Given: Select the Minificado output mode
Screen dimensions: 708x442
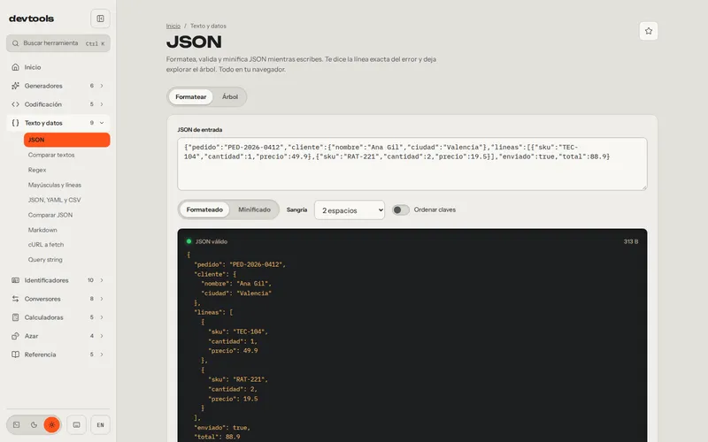Looking at the screenshot, I should [254, 210].
